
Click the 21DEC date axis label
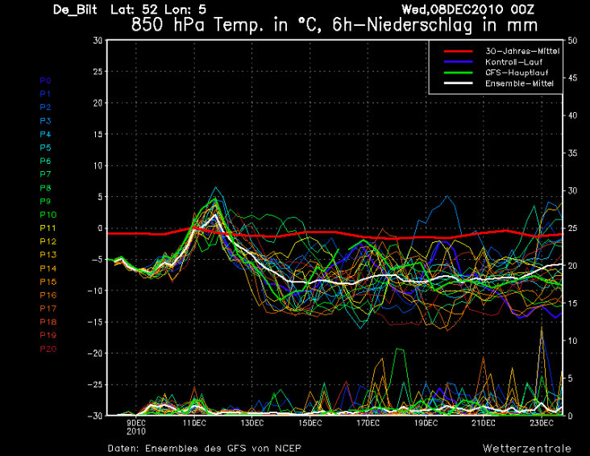484,423
